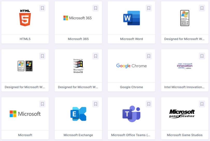Image resolution: width=210 pixels, height=141 pixels.
Task: Open the black Microsoft game studios logo
Action: pos(182,114)
